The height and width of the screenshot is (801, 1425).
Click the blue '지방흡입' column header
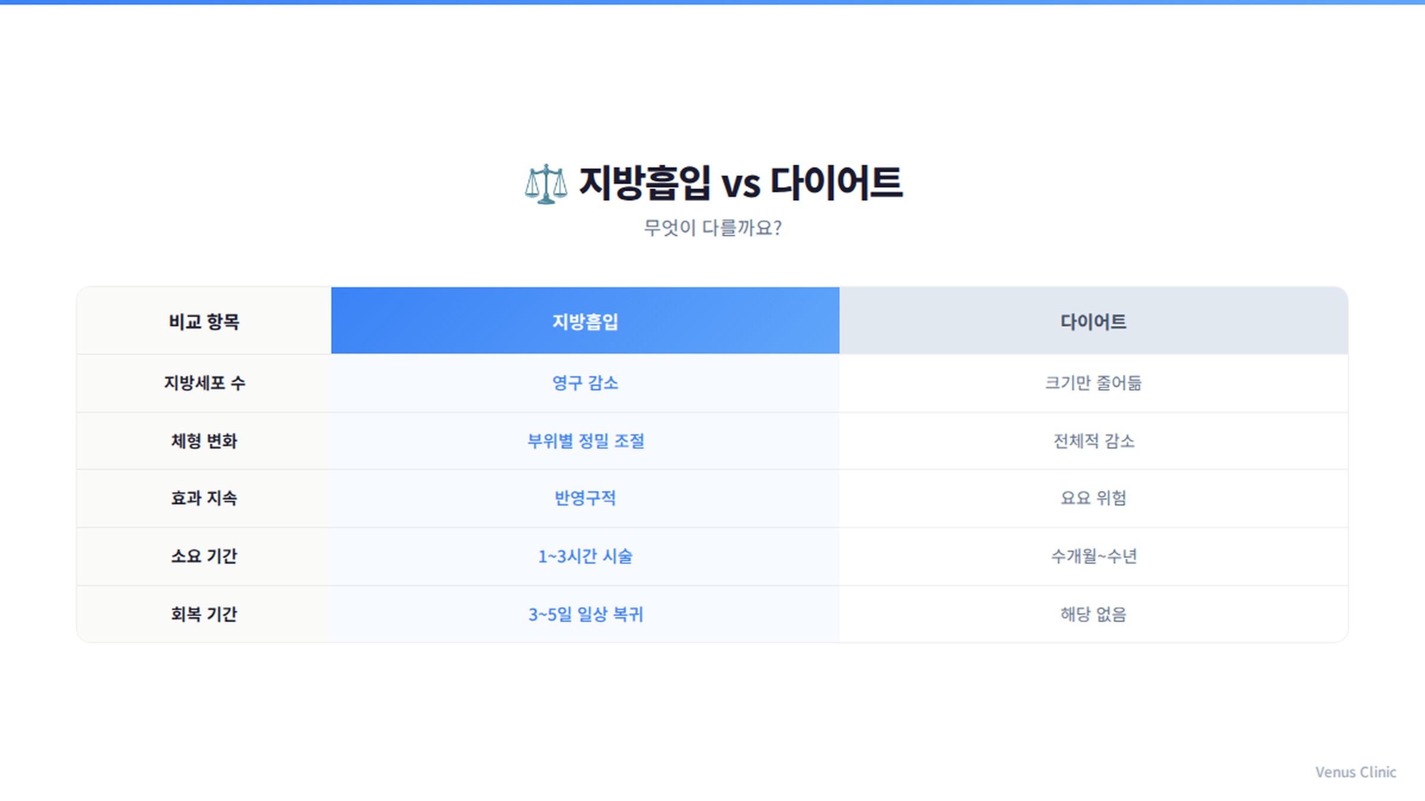click(585, 321)
